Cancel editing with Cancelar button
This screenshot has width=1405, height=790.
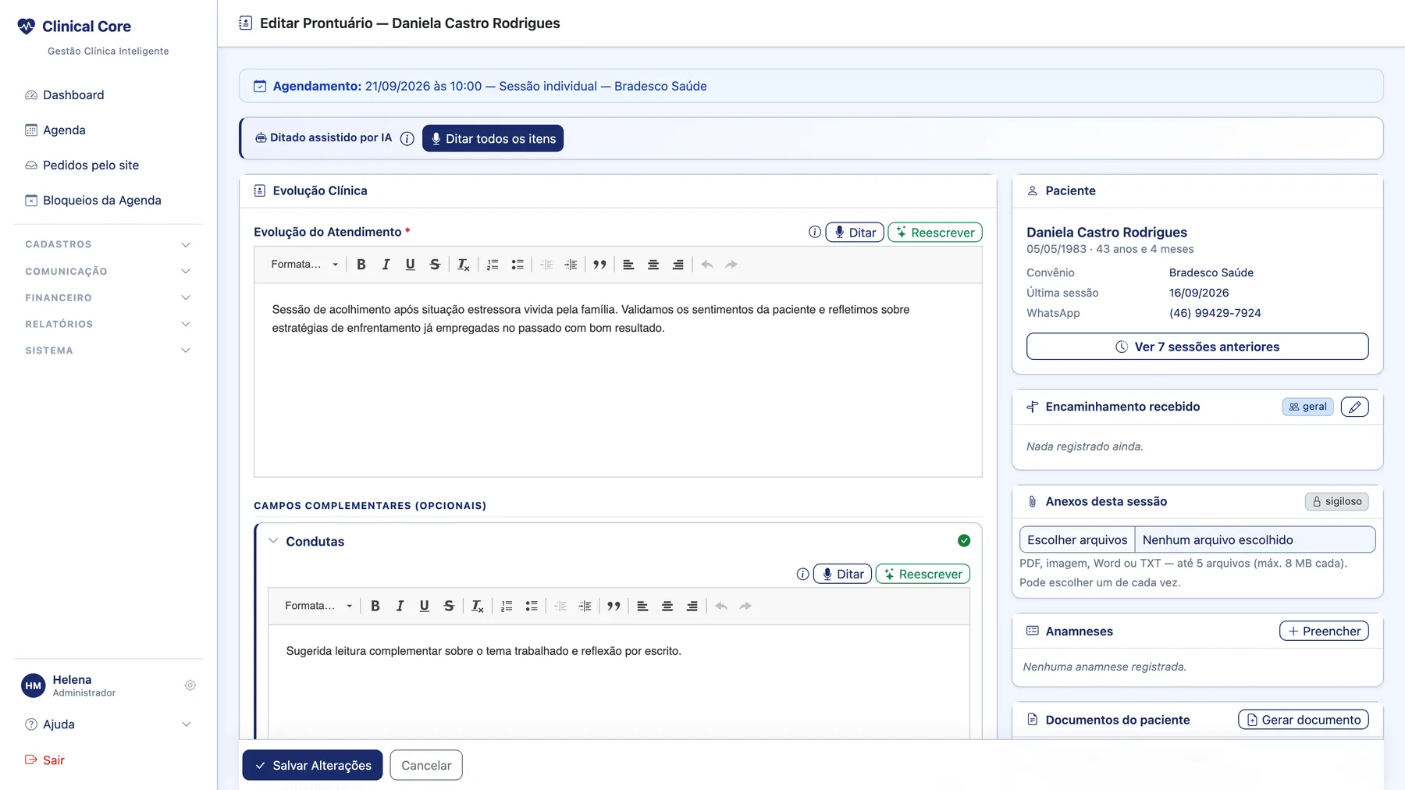426,765
